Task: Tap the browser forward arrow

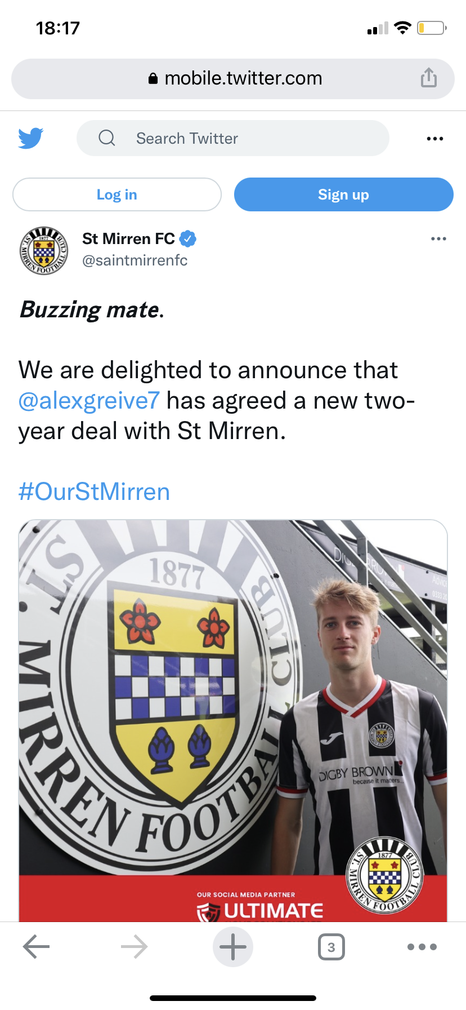Action: coord(134,947)
